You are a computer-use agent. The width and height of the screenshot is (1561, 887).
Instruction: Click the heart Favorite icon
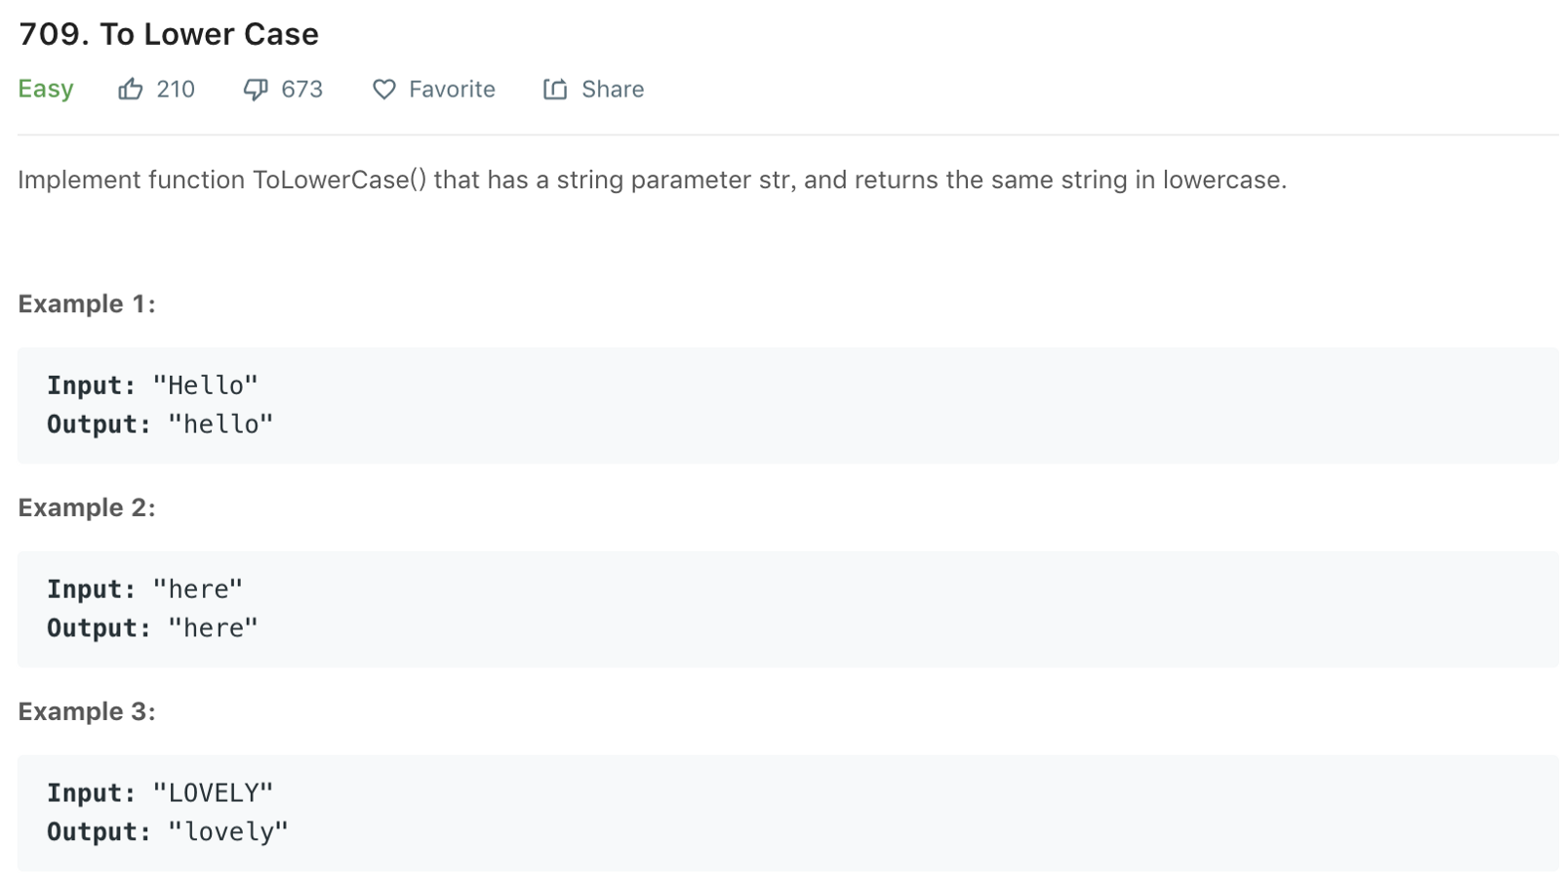click(x=384, y=90)
